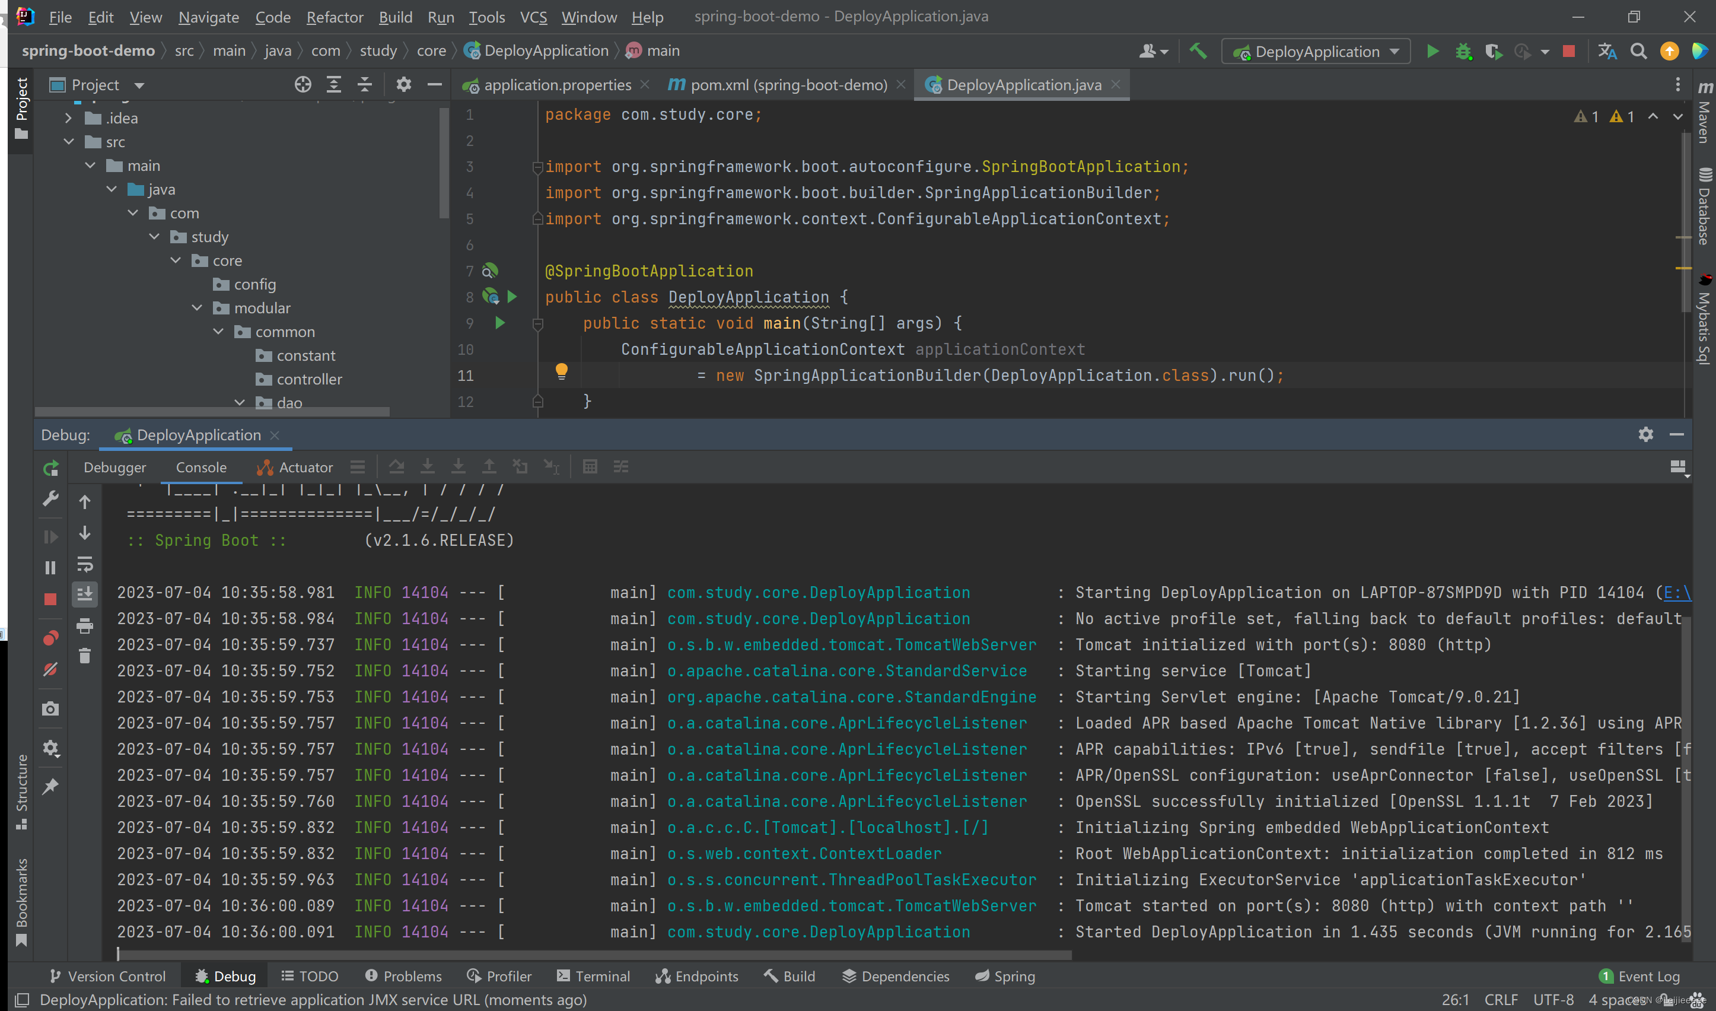The image size is (1716, 1011).
Task: Resume program in the debug sidebar
Action: tap(50, 537)
